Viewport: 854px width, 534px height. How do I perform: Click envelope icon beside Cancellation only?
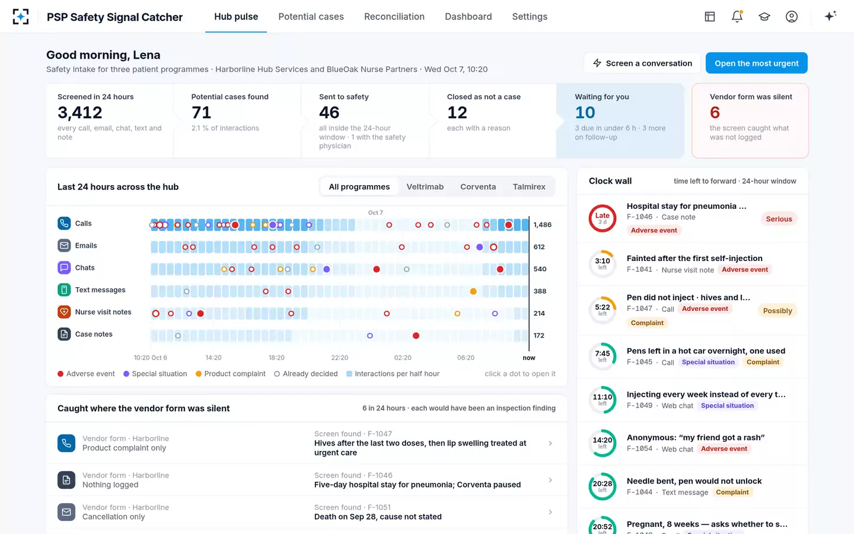[66, 512]
